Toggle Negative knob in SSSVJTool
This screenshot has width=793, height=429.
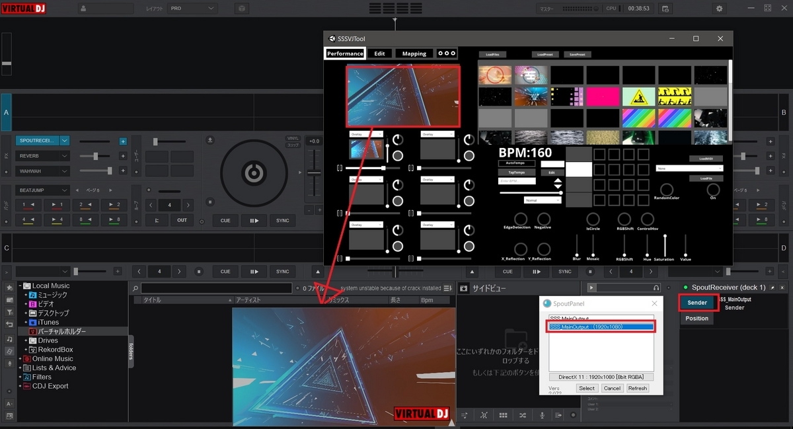[544, 219]
